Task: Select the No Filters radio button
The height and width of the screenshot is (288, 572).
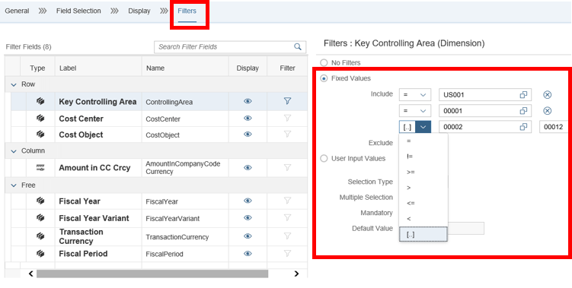Action: click(324, 62)
